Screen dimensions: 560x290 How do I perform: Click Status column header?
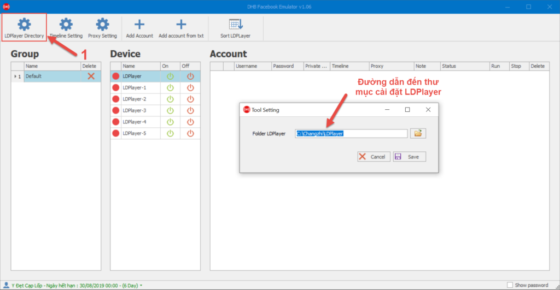465,66
